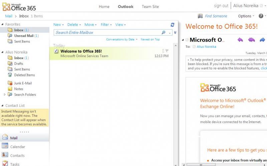Click the Deleted Items recycle icon
The image size is (267, 166).
pyautogui.click(x=10, y=75)
